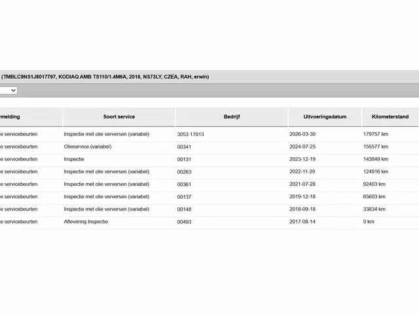Click the 92403 km mileage cell
The height and width of the screenshot is (314, 419).
click(374, 184)
